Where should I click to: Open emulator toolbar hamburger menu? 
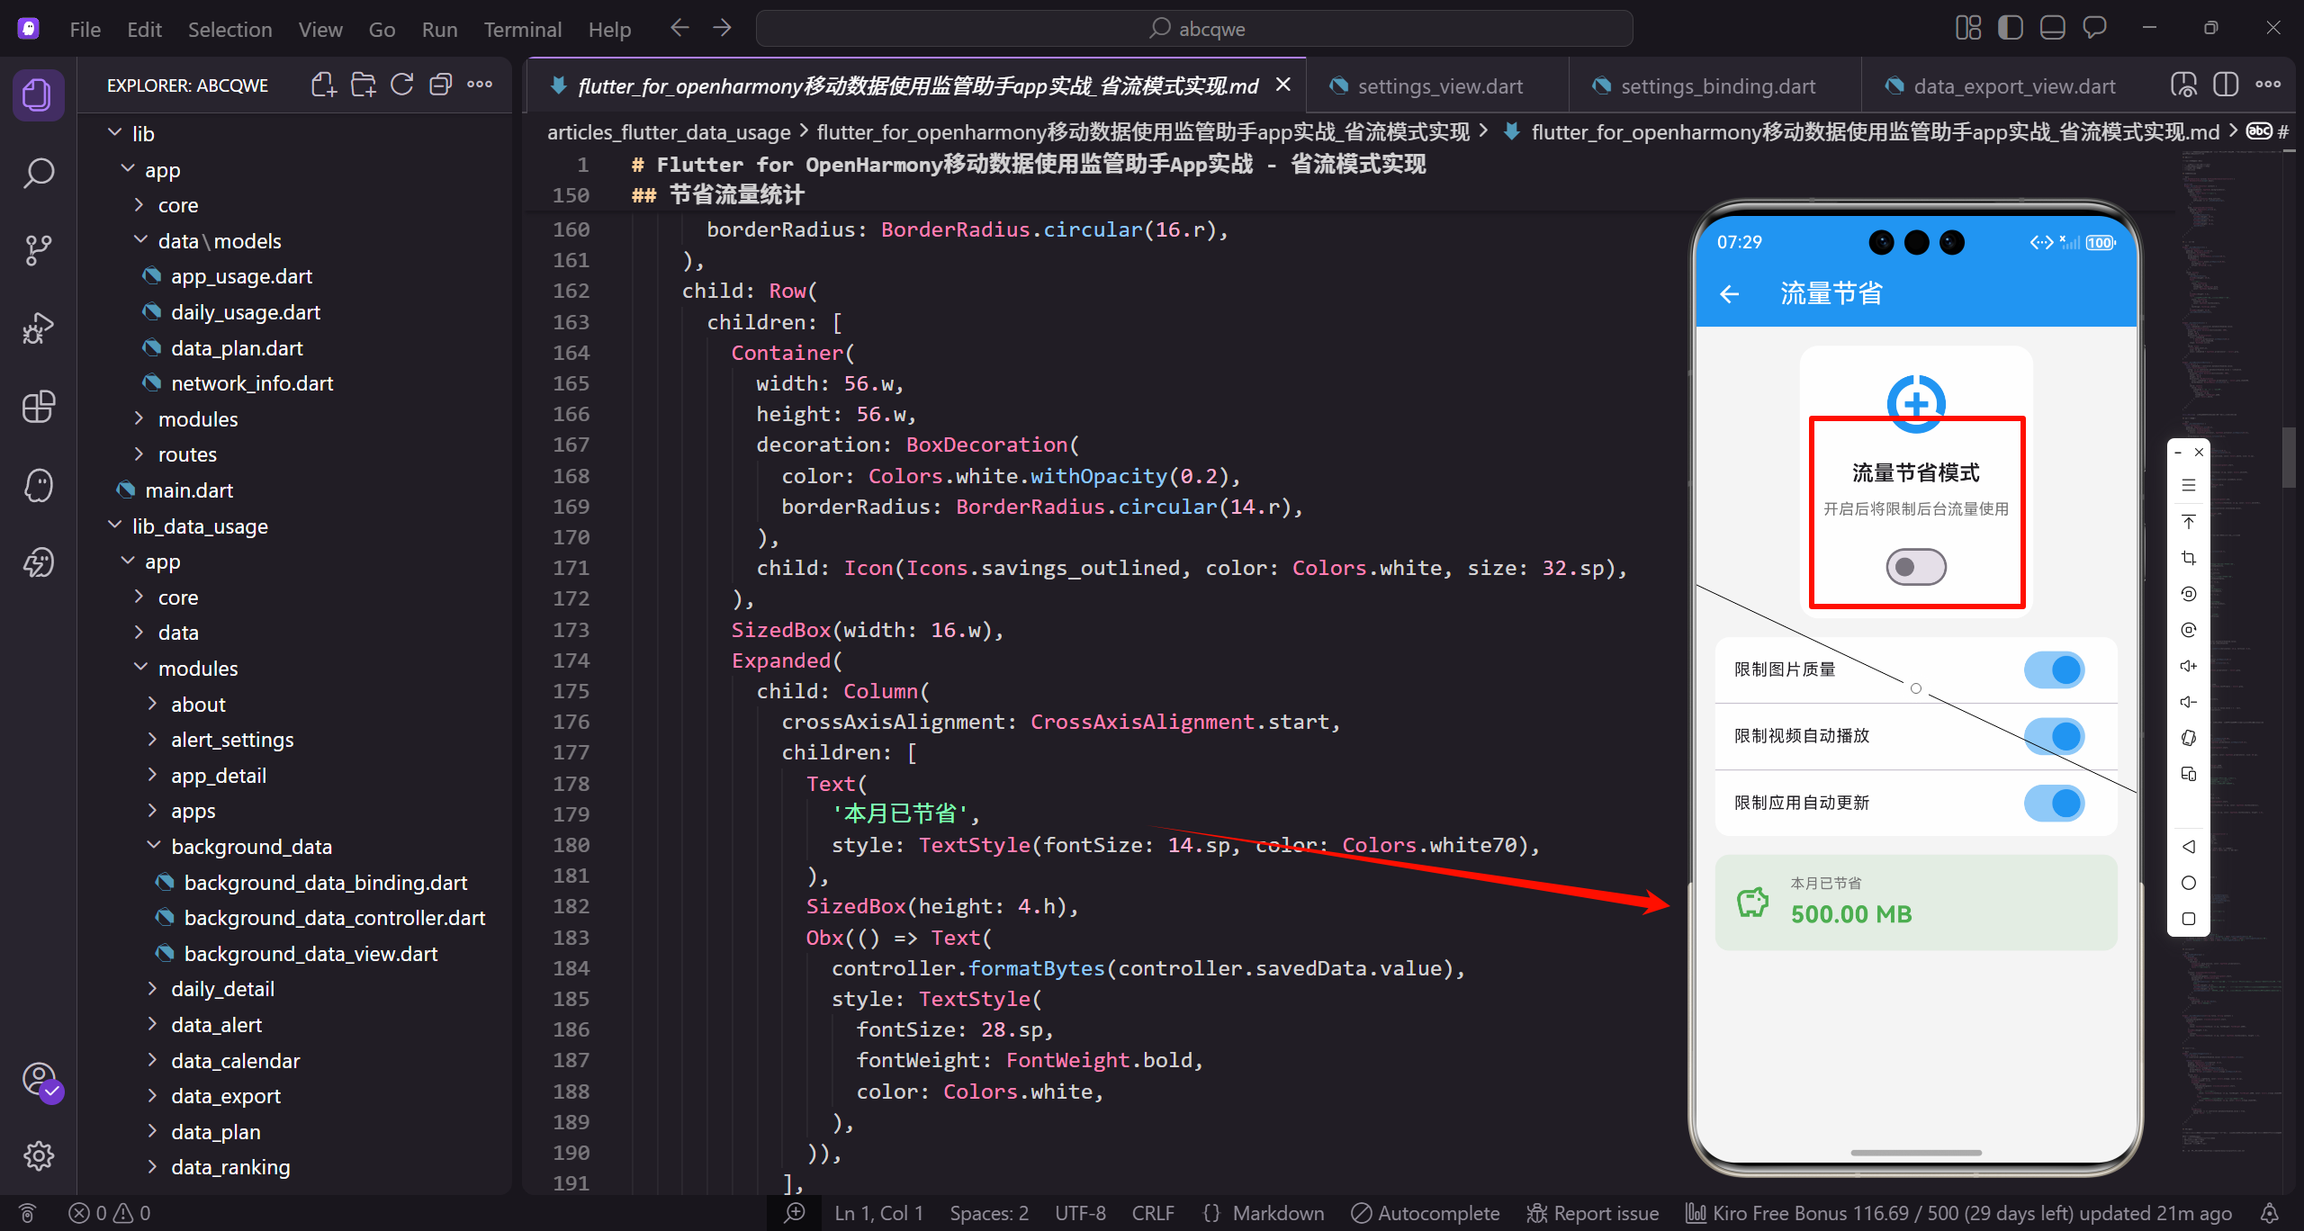click(2189, 486)
